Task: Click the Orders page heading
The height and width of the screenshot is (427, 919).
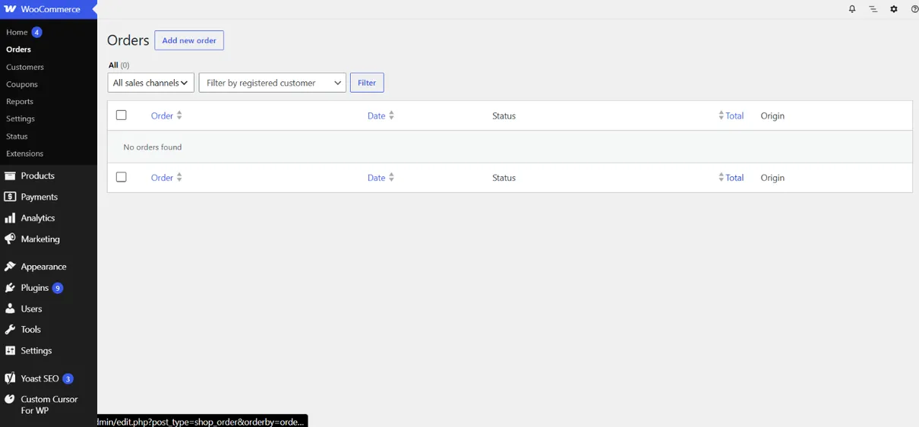Action: pyautogui.click(x=128, y=40)
